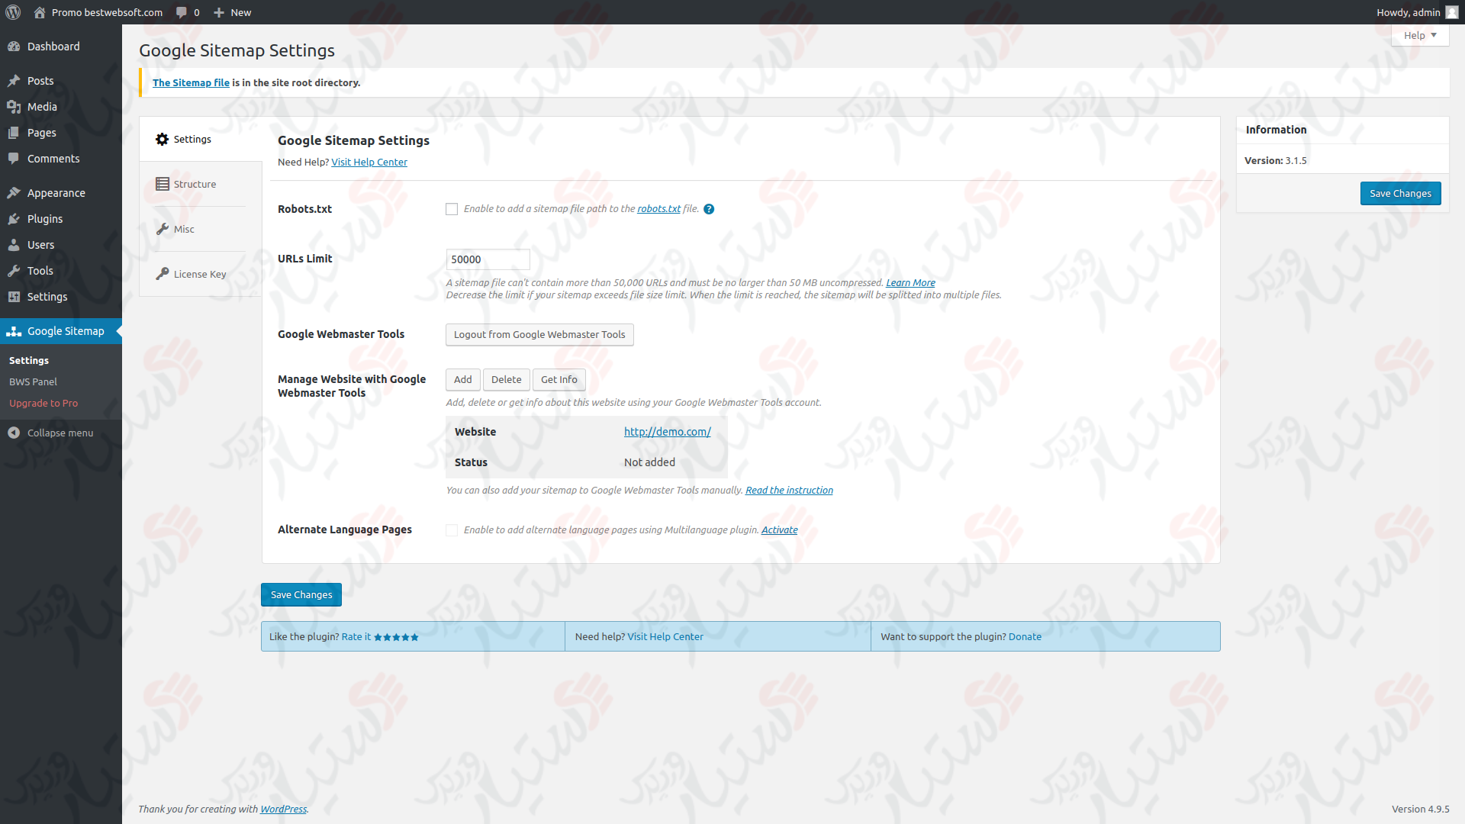Enable the Alternate Language Pages checkbox

(452, 530)
